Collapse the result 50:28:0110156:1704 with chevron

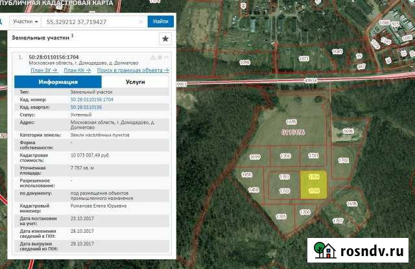pyautogui.click(x=165, y=58)
